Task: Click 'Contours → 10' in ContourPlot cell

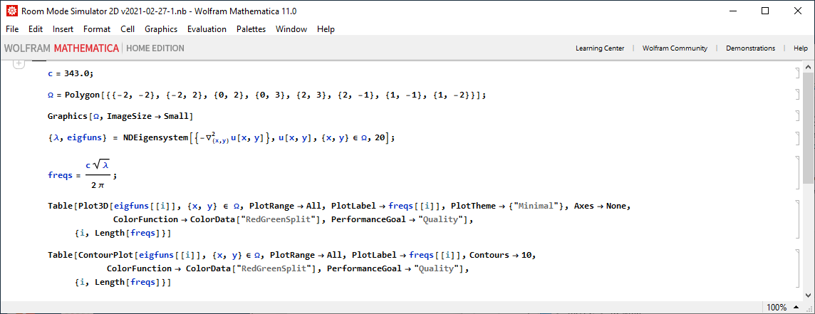Action: (500, 255)
